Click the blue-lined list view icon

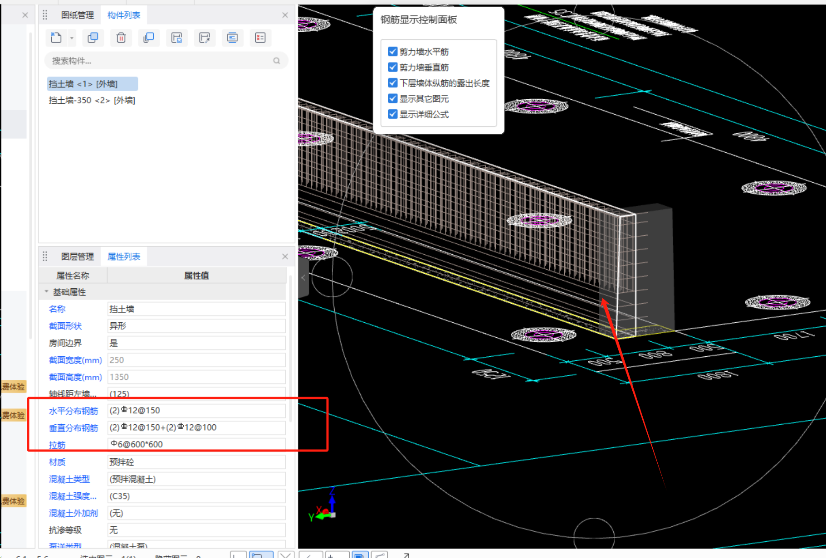tap(232, 38)
